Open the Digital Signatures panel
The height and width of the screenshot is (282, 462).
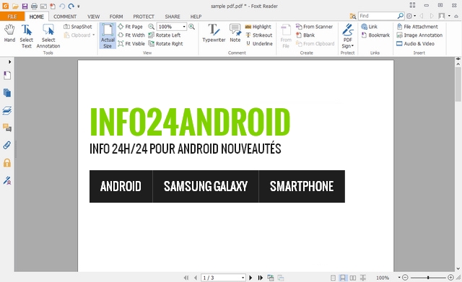point(7,180)
